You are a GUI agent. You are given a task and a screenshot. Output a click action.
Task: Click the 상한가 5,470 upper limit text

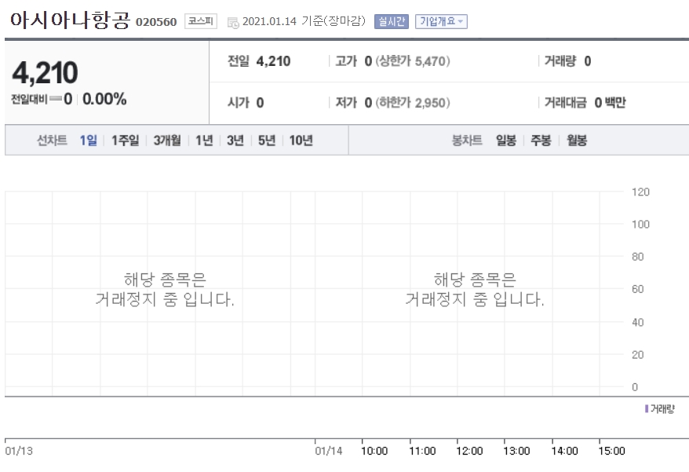click(413, 61)
